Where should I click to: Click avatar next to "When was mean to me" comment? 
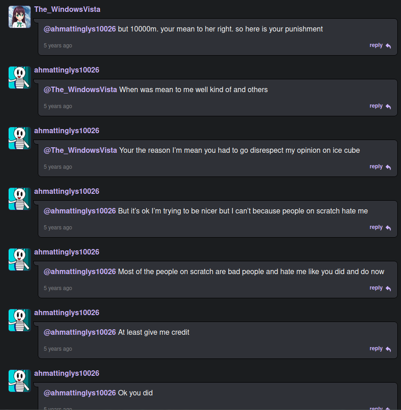[x=20, y=78]
